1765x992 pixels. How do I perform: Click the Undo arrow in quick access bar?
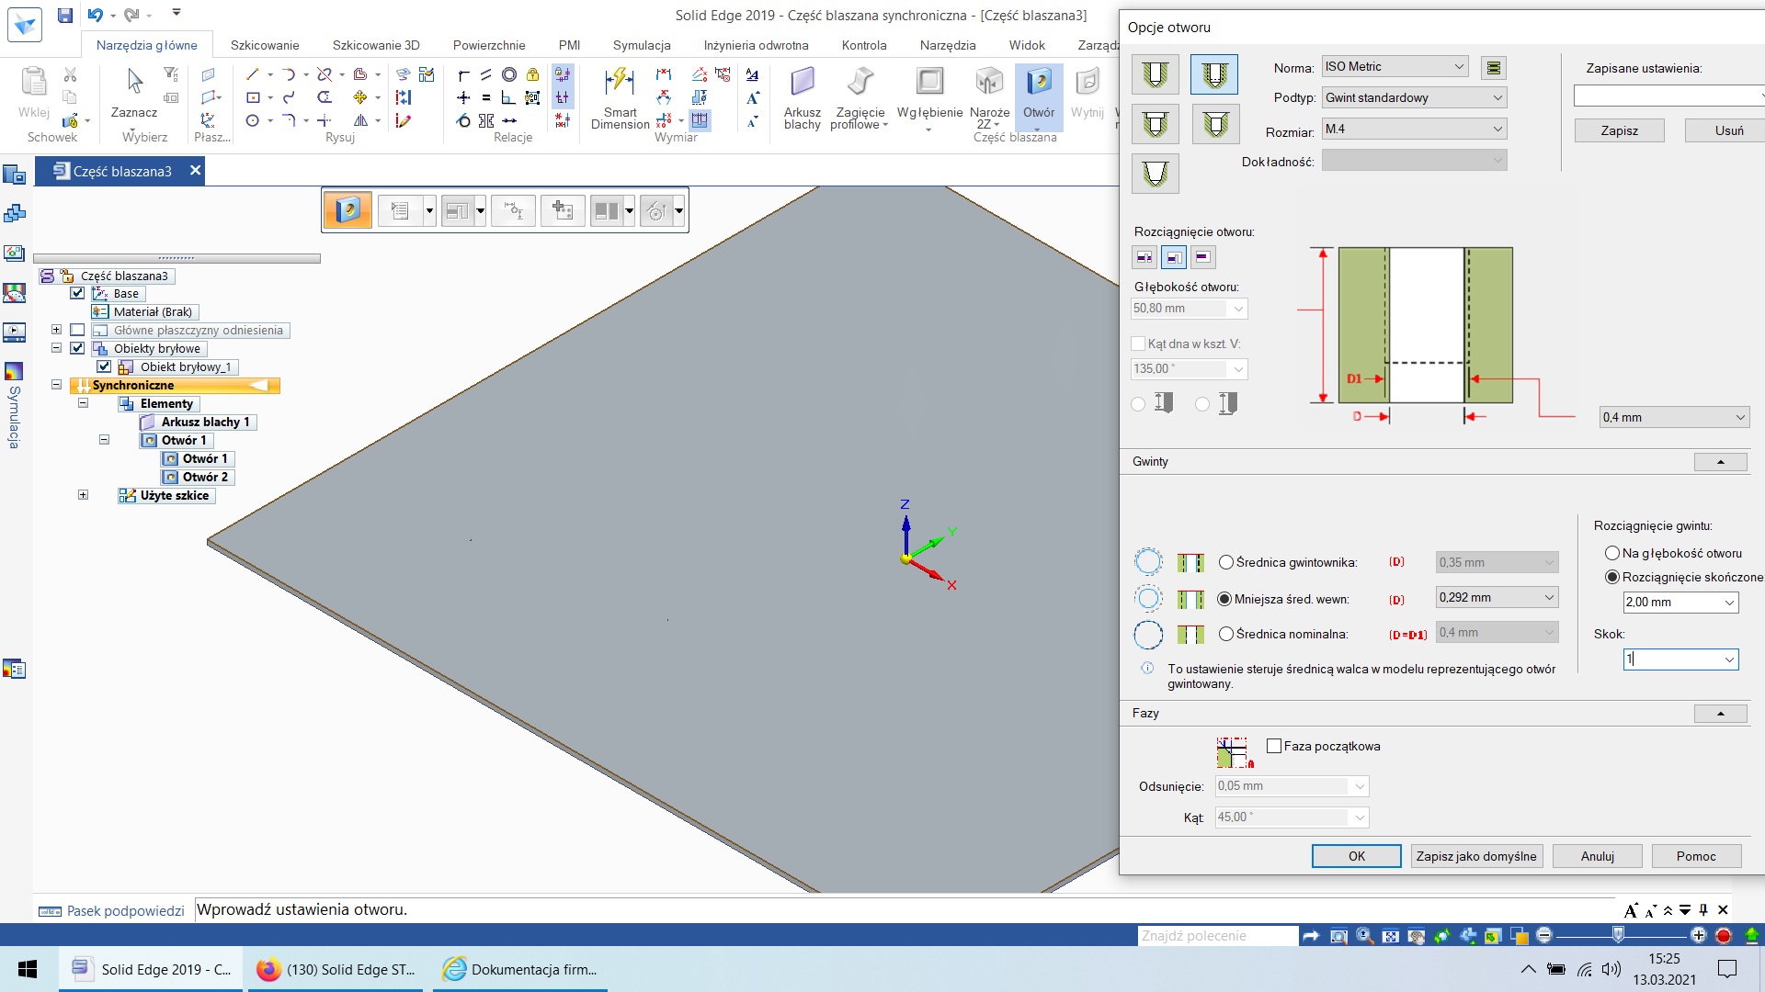(x=95, y=15)
